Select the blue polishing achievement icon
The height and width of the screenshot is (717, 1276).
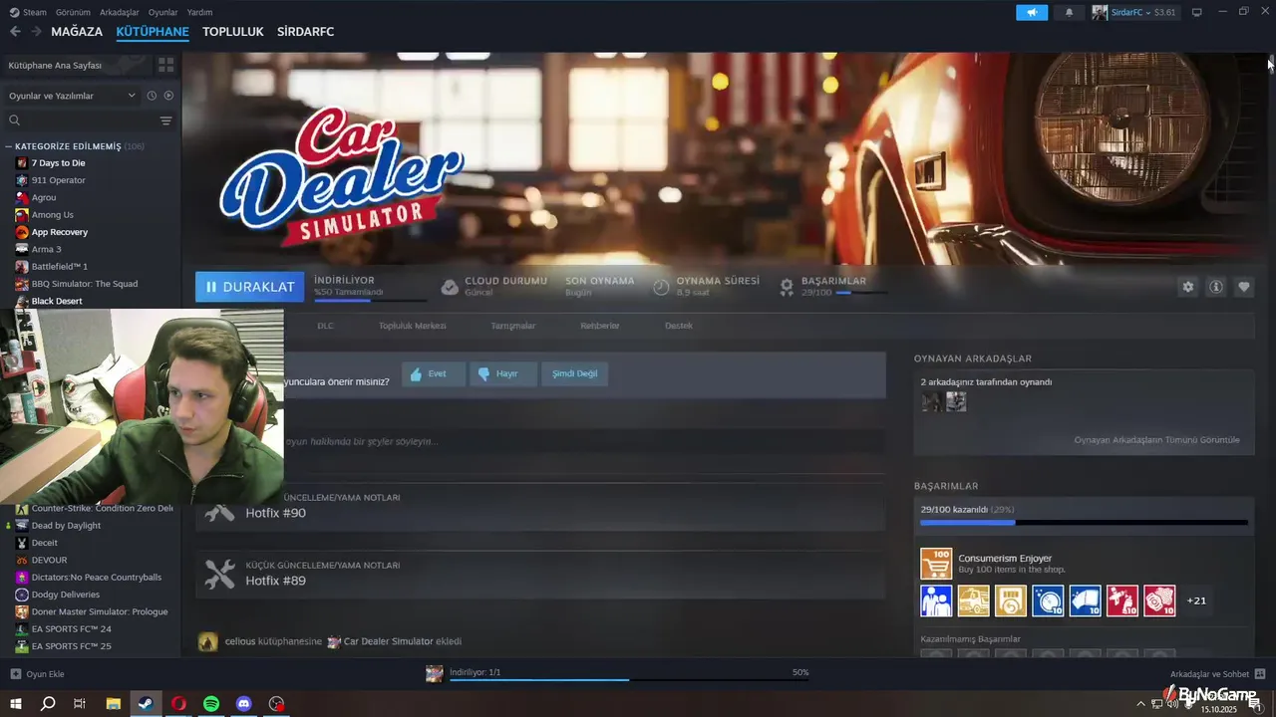pyautogui.click(x=1048, y=600)
